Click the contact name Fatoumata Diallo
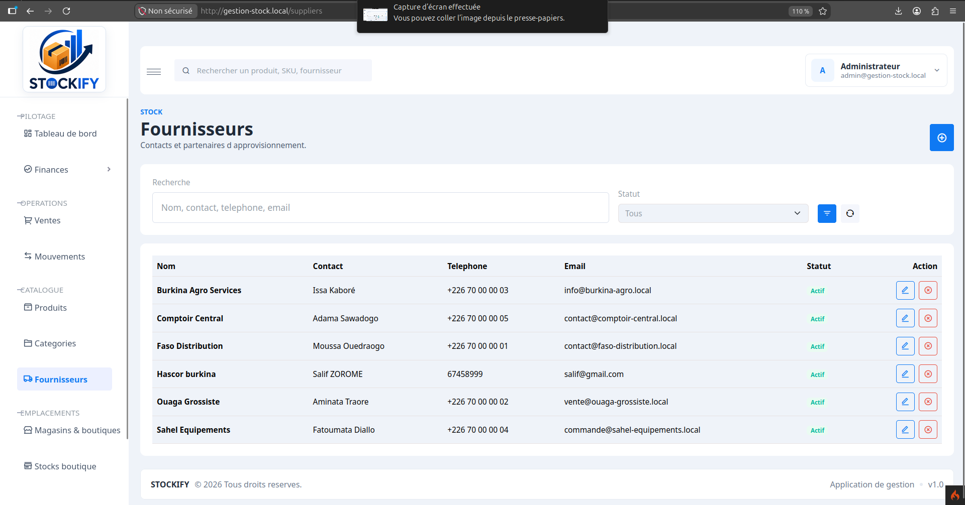 (344, 430)
